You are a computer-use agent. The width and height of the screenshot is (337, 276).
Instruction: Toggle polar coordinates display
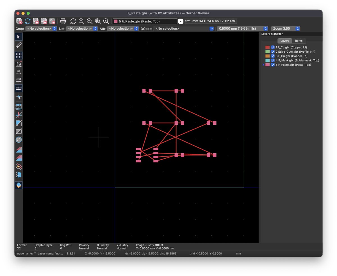pos(19,64)
